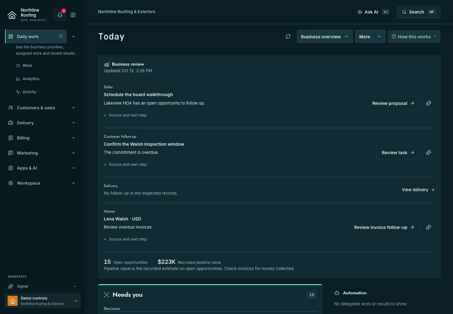Click the Needs you focus icon
Screen dimensions: 453x314
(x=107, y=295)
